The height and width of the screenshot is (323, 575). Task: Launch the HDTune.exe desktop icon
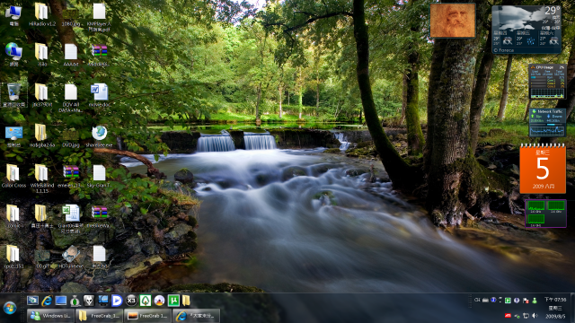(x=70, y=257)
